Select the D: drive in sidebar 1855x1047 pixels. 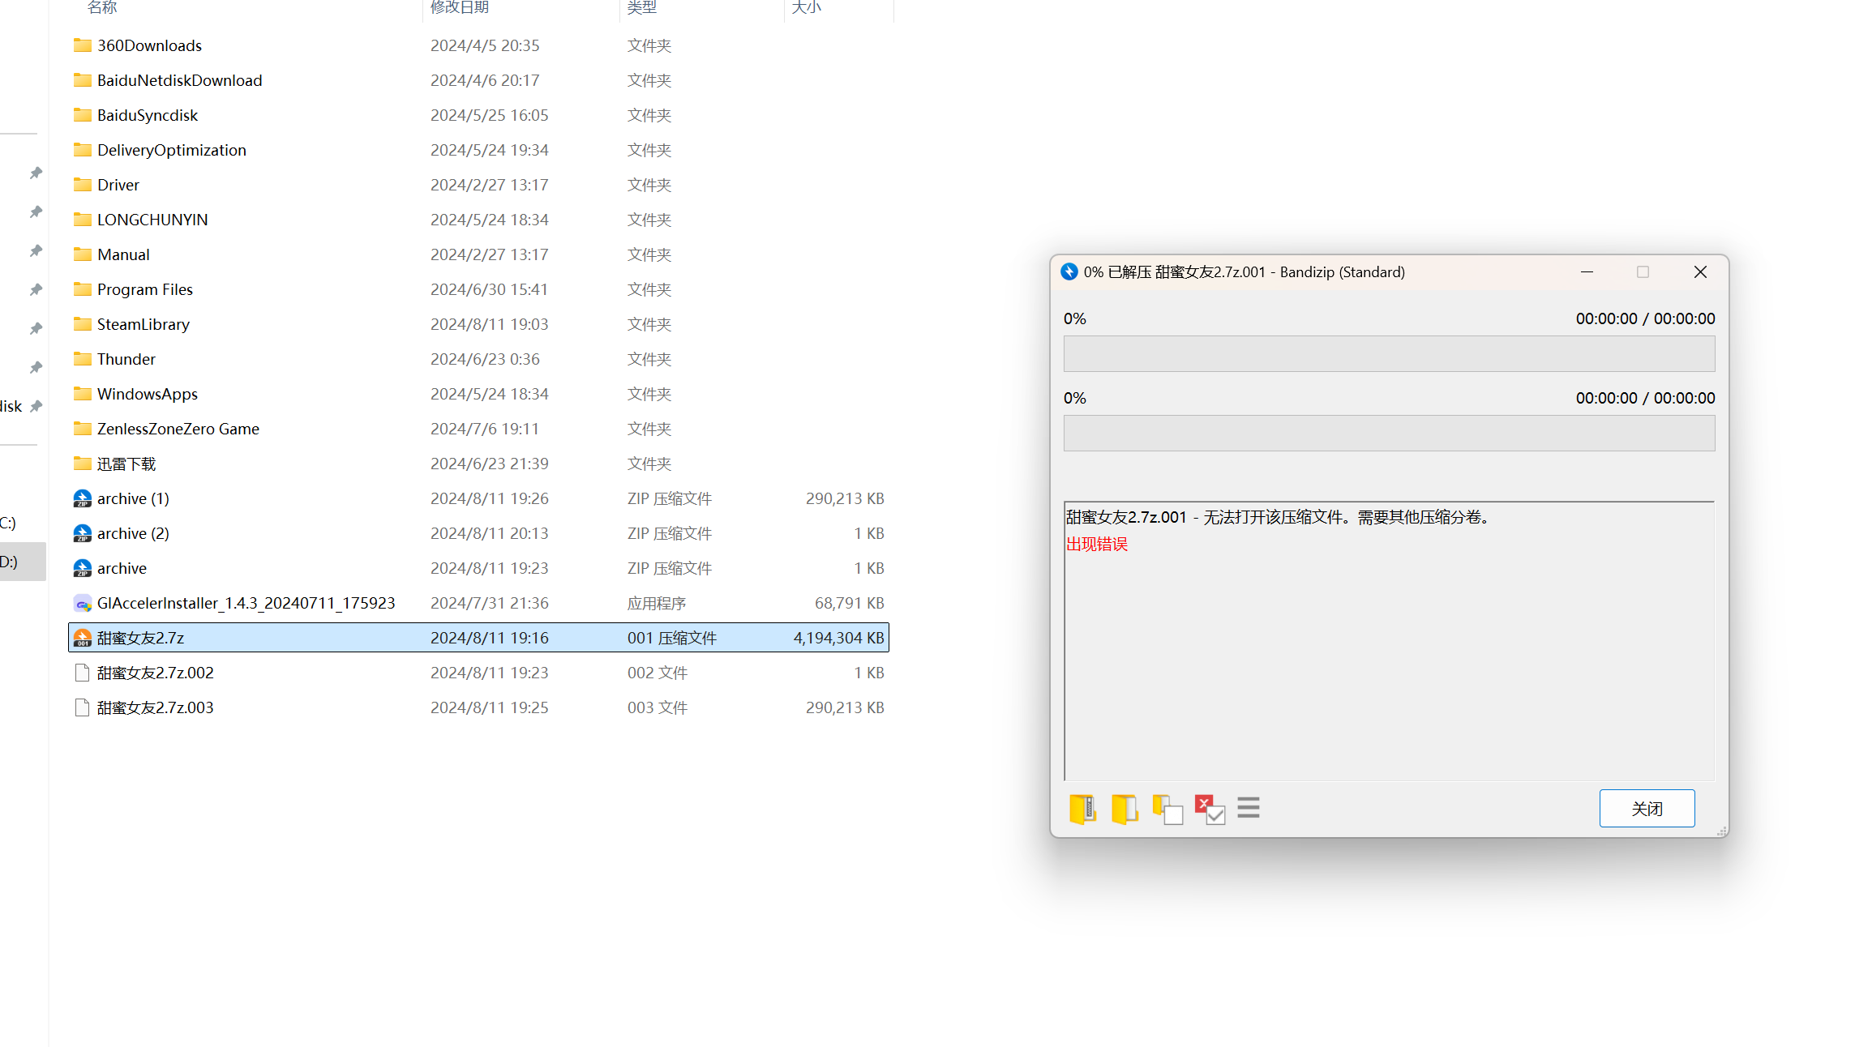[x=22, y=562]
